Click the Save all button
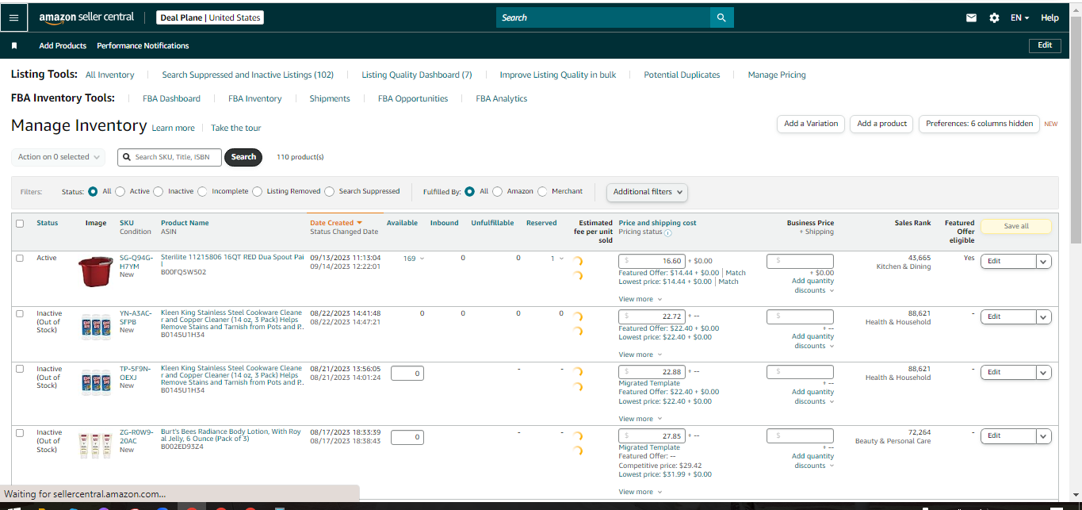Viewport: 1082px width, 510px height. 1016,226
